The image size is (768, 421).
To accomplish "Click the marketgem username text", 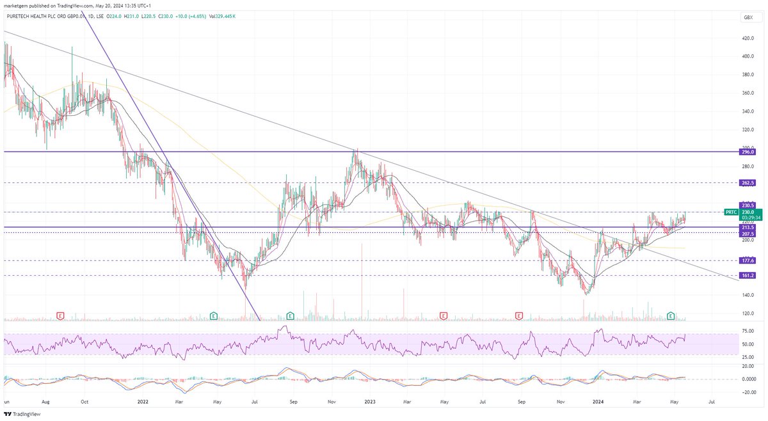I will click(x=16, y=4).
